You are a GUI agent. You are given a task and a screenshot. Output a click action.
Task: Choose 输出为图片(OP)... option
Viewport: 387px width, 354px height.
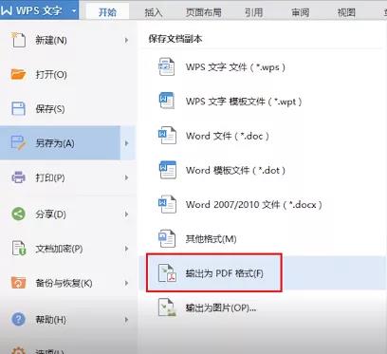[x=221, y=307]
